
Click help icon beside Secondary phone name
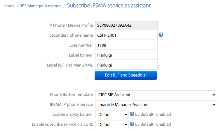tap(161, 35)
